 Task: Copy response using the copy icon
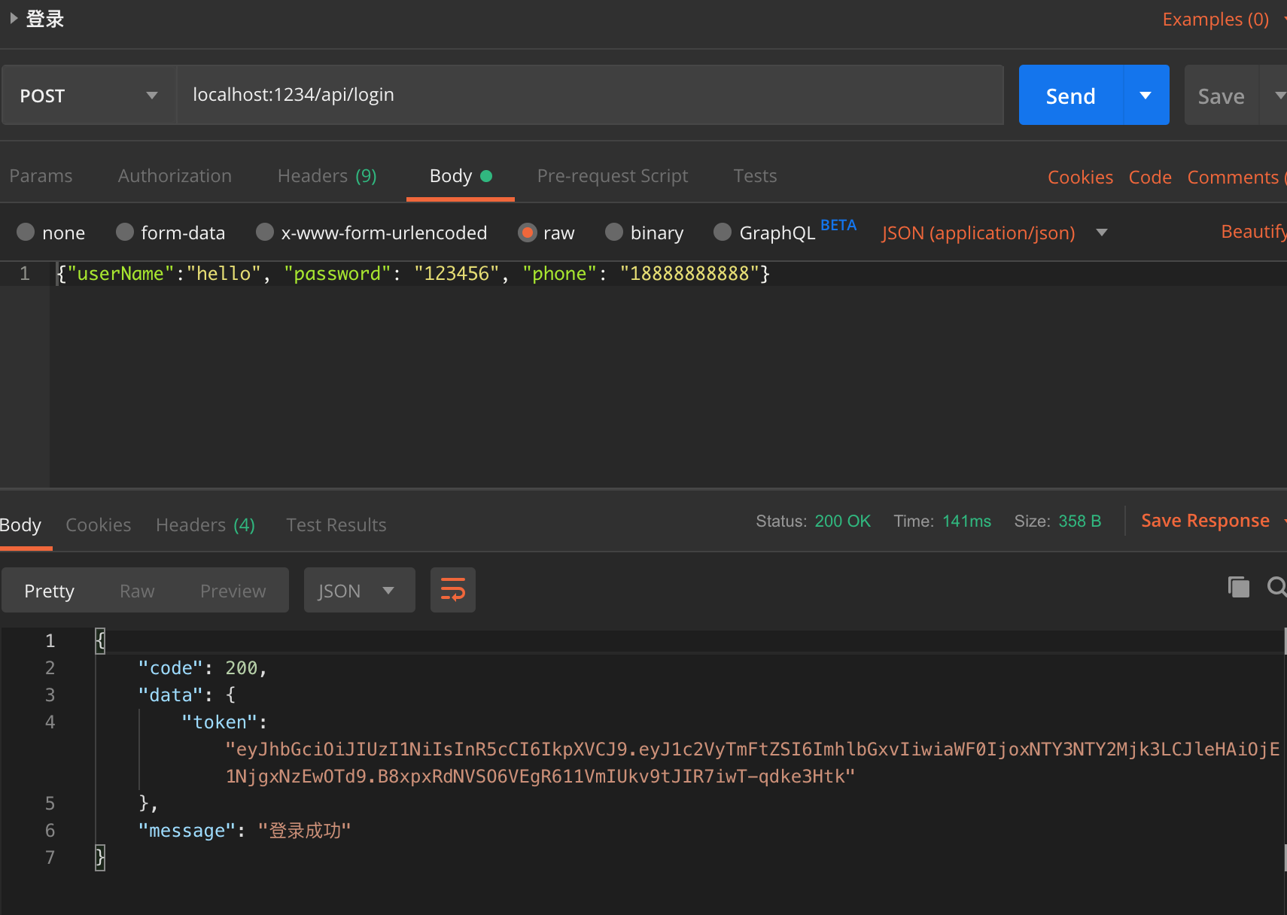[x=1238, y=587]
